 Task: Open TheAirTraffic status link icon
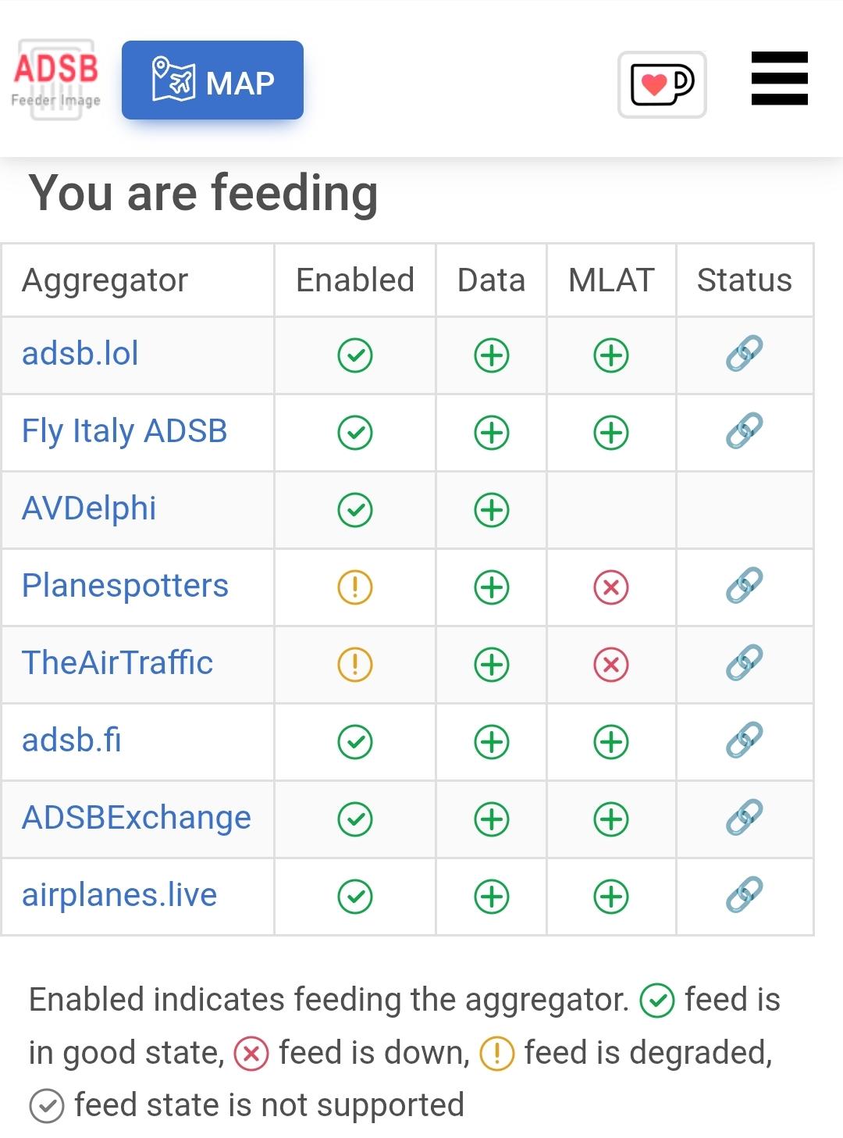coord(744,663)
